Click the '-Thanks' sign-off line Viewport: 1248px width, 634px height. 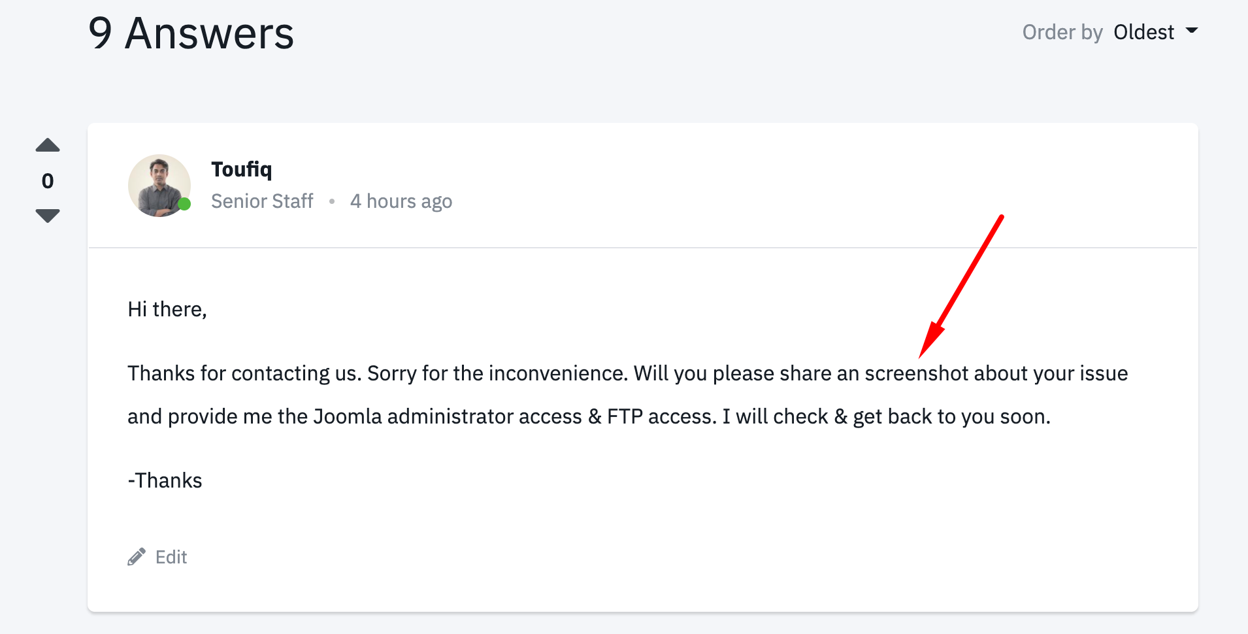165,480
